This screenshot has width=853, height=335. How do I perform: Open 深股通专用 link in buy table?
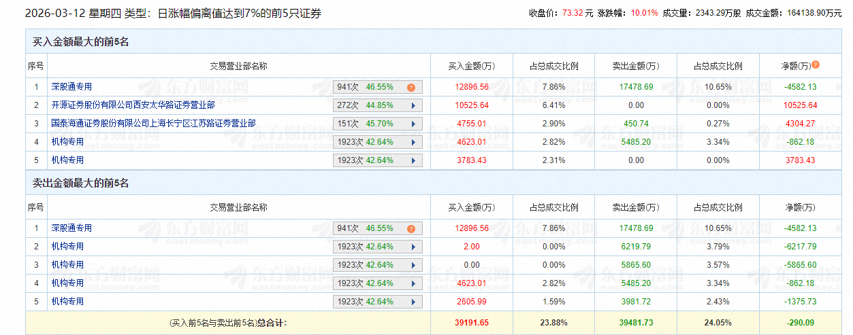(71, 87)
